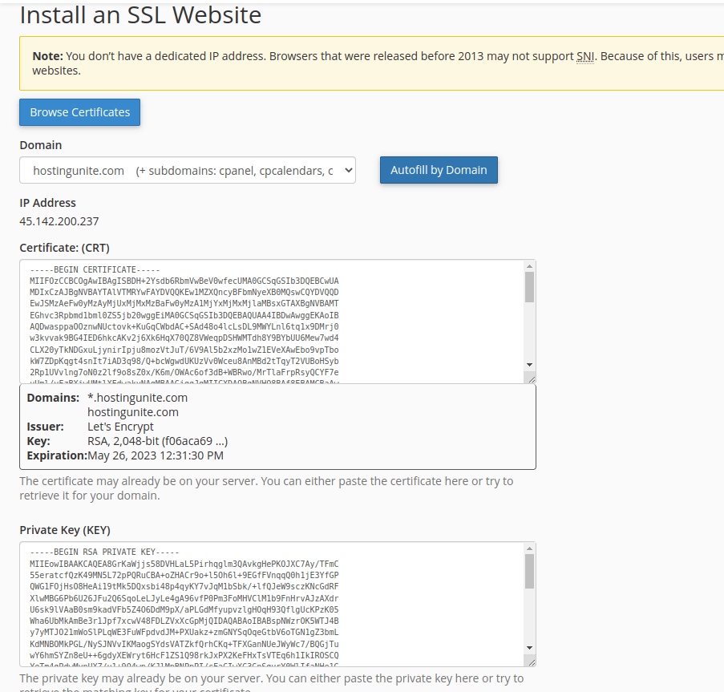Click the Browse Certificates button

[x=79, y=112]
